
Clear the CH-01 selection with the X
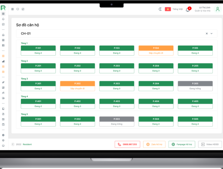206,33
